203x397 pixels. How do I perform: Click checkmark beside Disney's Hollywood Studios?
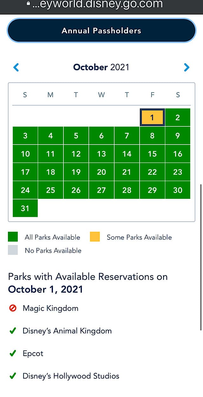click(x=13, y=376)
